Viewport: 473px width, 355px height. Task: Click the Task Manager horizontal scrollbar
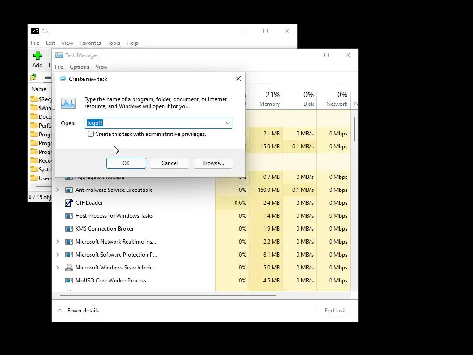pos(168,295)
